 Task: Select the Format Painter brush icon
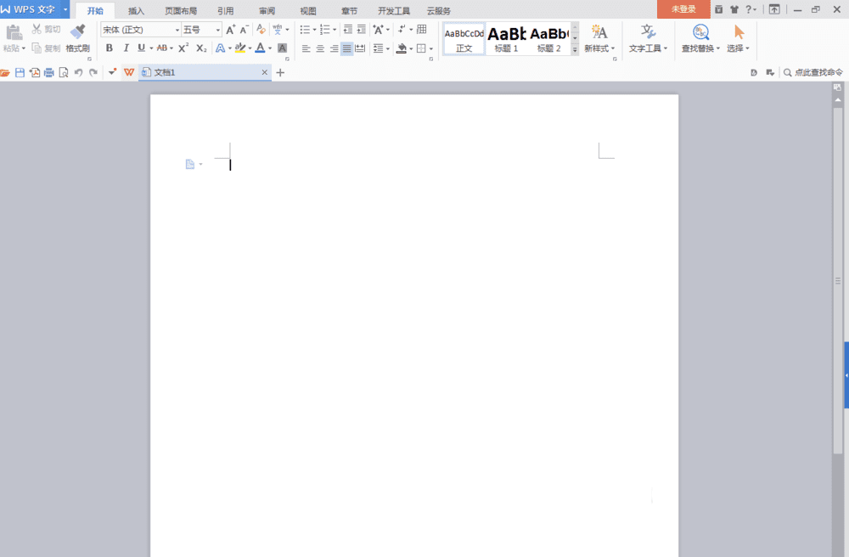tap(78, 31)
